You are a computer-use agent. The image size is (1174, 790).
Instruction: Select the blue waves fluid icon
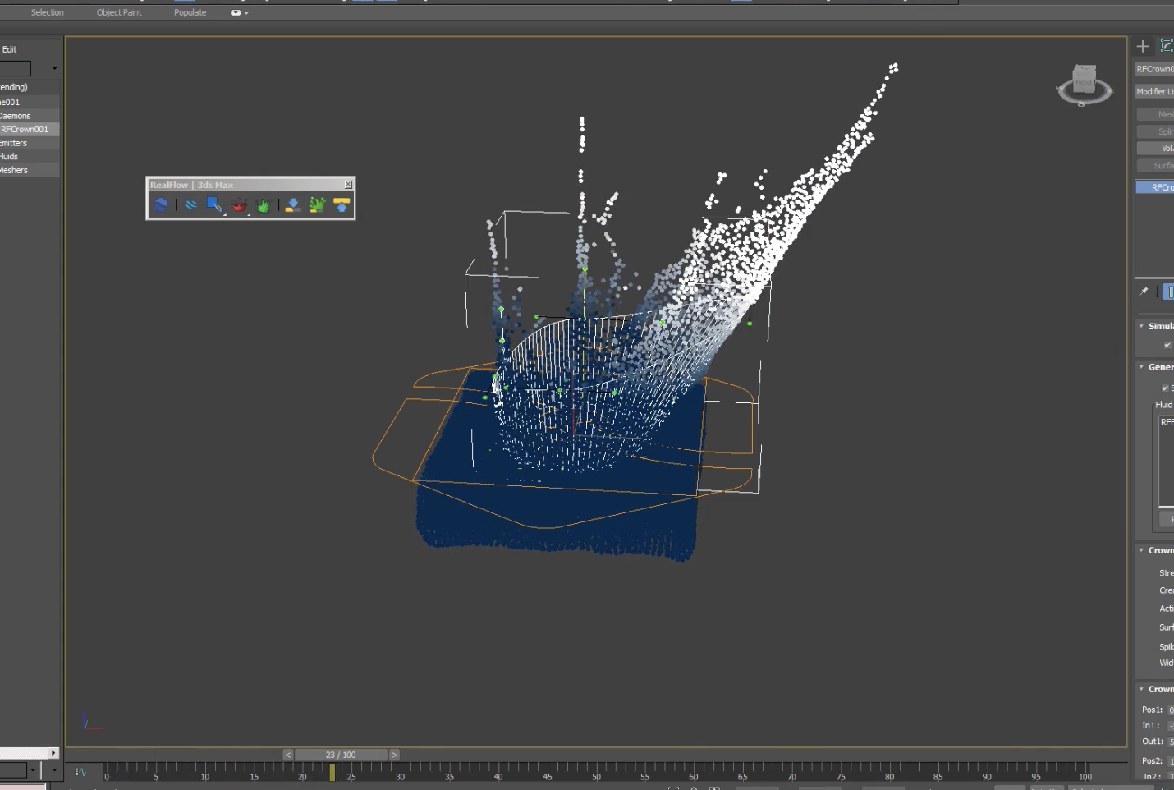[x=190, y=204]
